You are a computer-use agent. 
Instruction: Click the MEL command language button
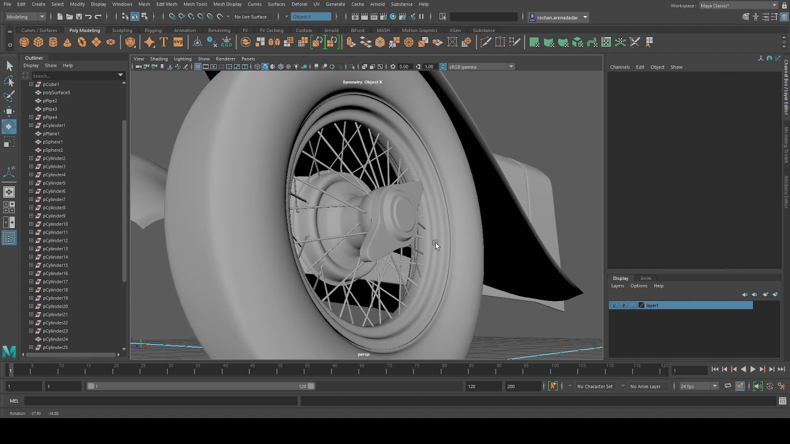(x=14, y=401)
